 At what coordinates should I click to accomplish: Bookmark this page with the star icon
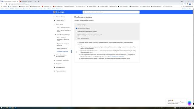point(182,4)
